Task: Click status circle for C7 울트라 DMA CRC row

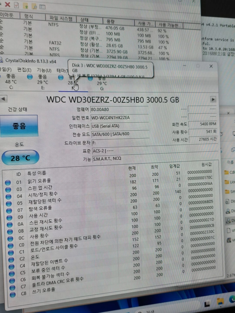Action: 13,287
